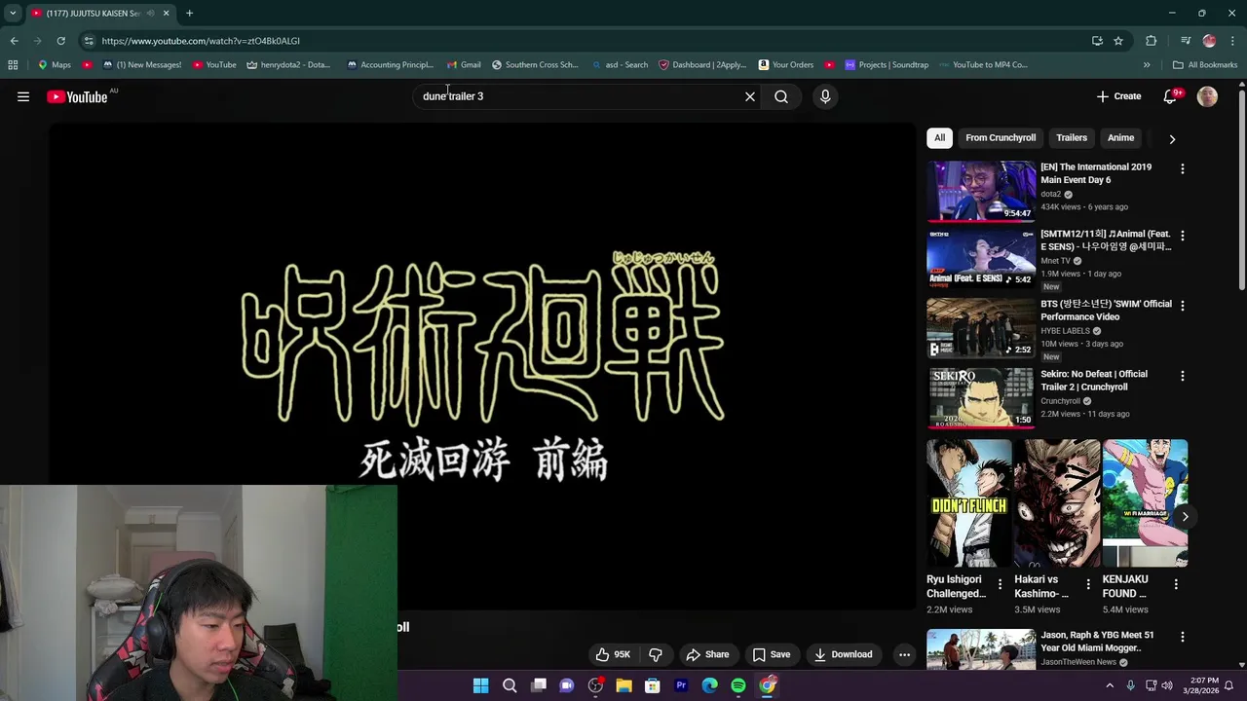The height and width of the screenshot is (701, 1247).
Task: Start voice search with the microphone
Action: coord(825,96)
